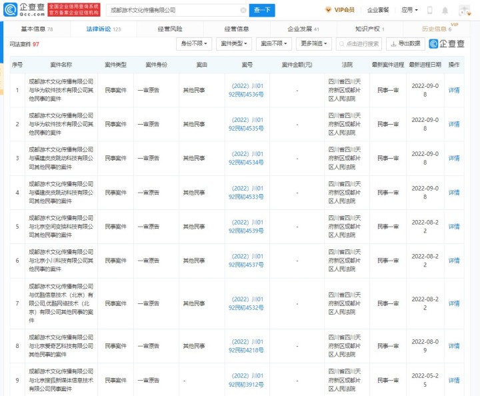Open 详情 for case row 1
Image resolution: width=480 pixels, height=396 pixels.
[454, 90]
